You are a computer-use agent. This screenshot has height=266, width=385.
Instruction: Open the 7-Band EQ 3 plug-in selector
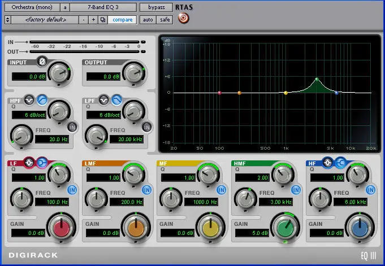point(103,7)
